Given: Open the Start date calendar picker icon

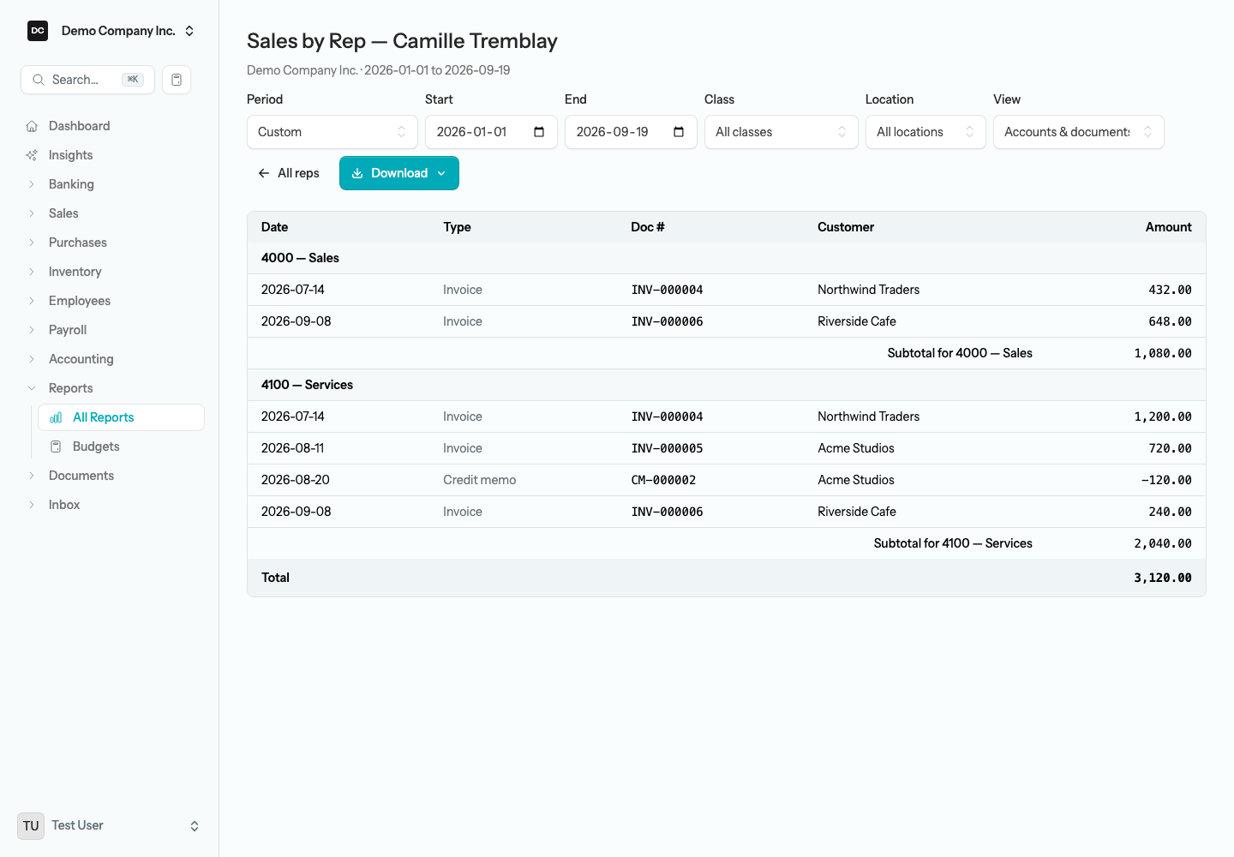Looking at the screenshot, I should click(539, 132).
